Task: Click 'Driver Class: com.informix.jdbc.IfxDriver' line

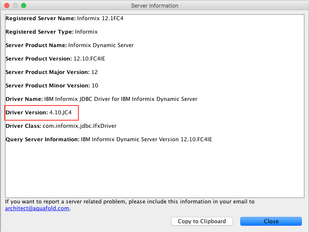Action: click(61, 126)
